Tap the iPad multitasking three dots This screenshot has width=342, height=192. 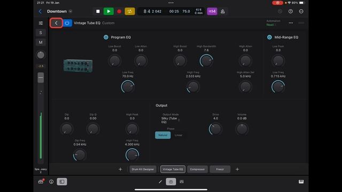171,3
